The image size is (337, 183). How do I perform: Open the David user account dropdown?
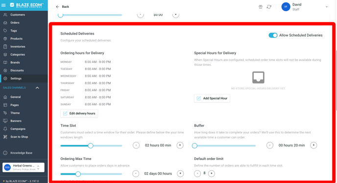pos(326,7)
